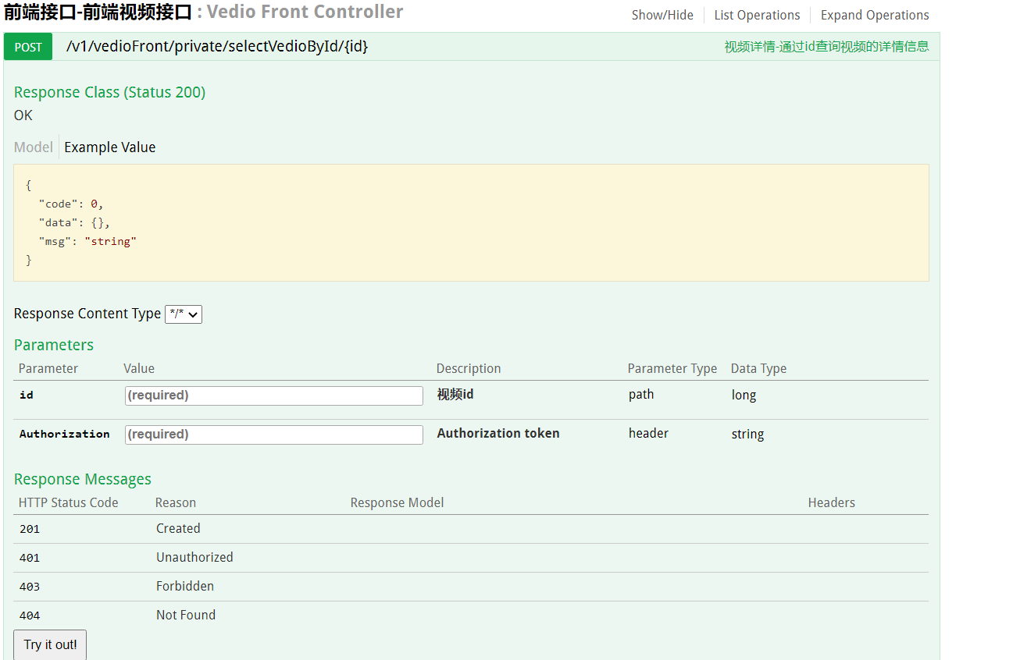Click the green POST method badge

[x=28, y=47]
